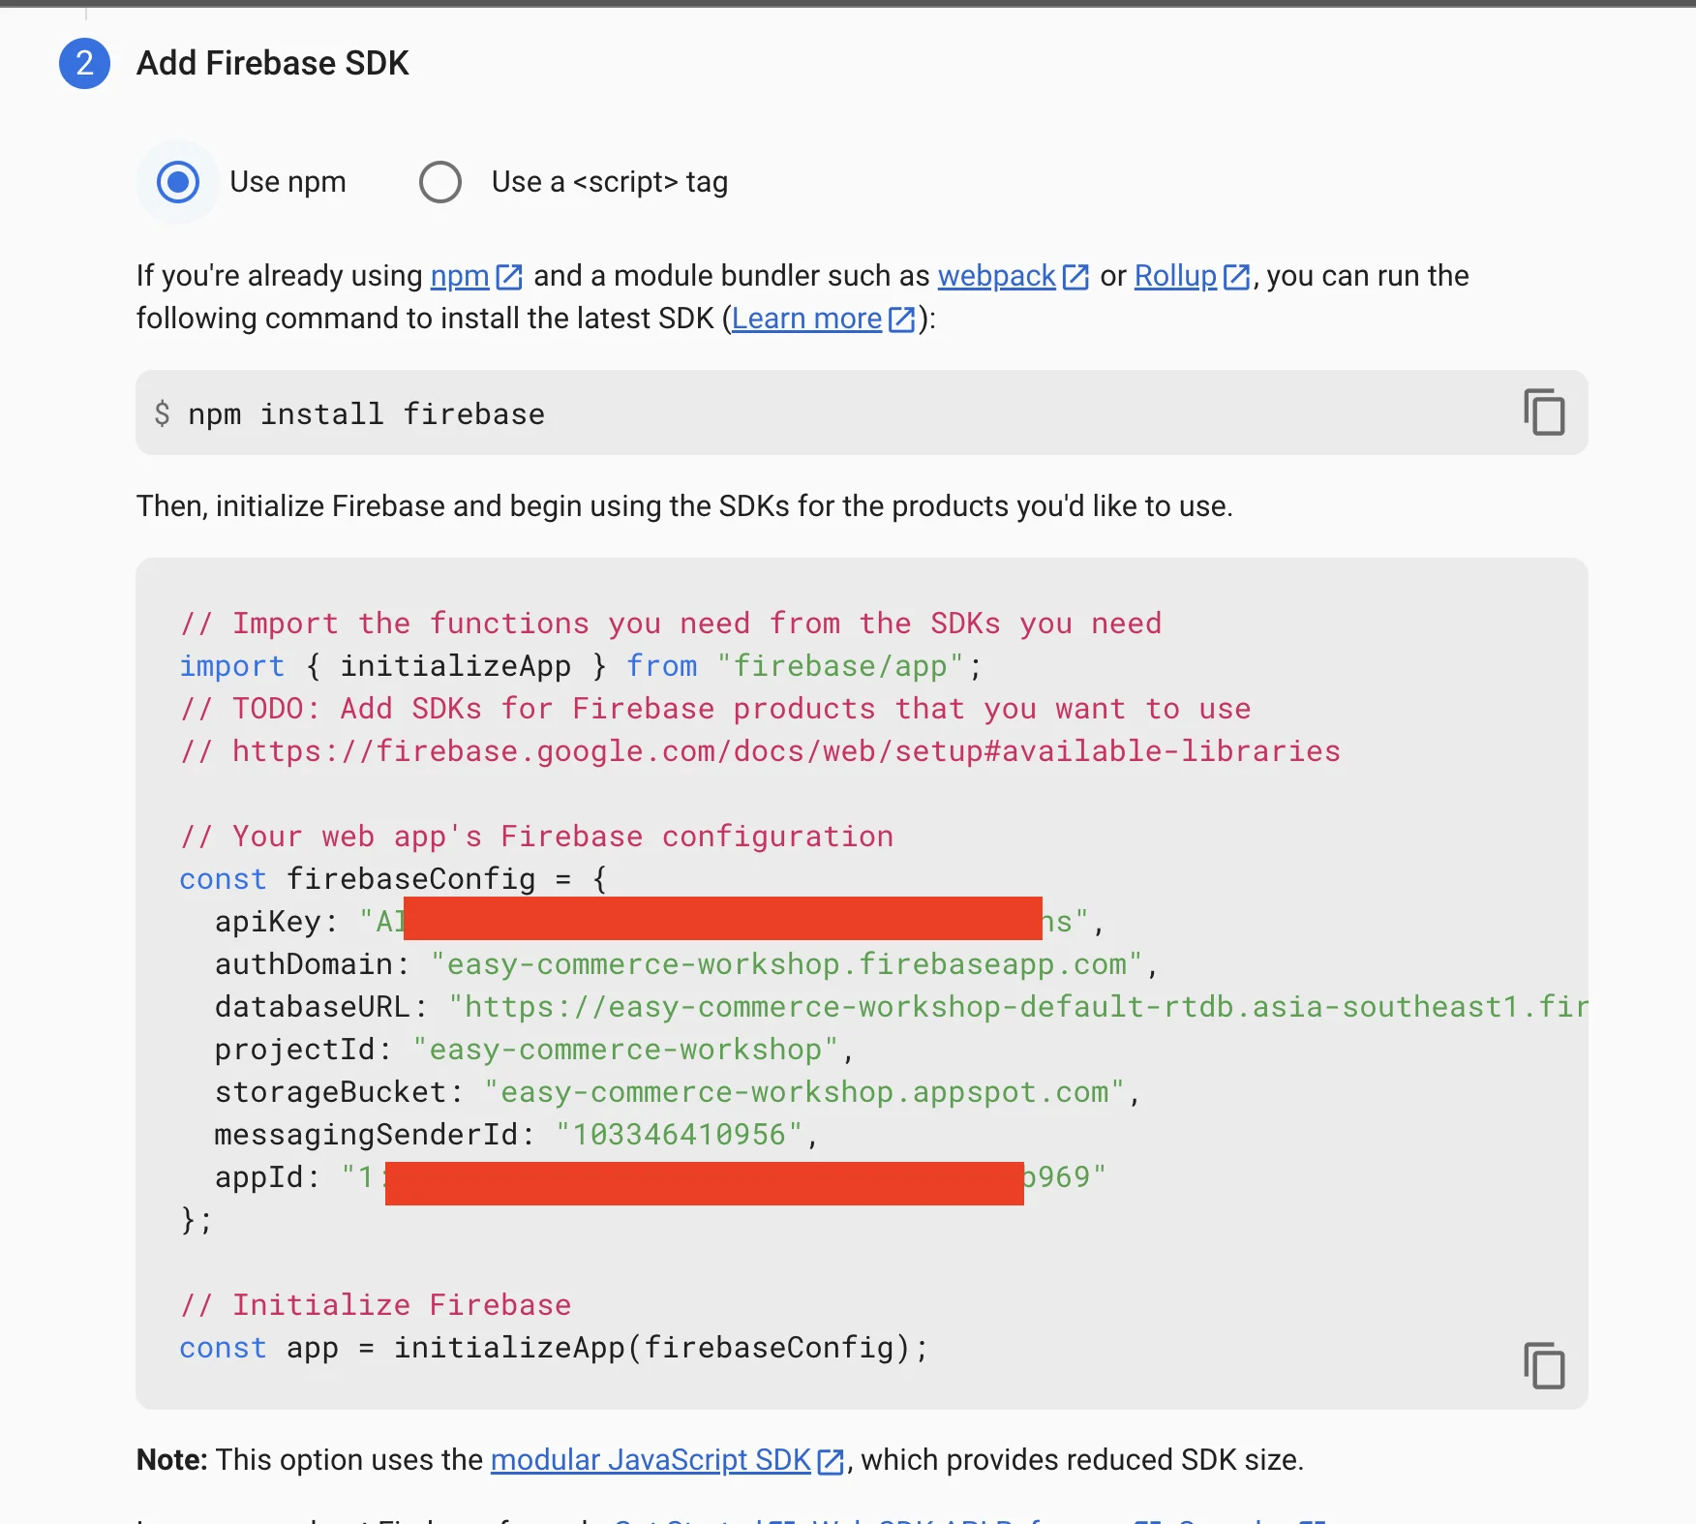Click the "// Import the functions" comment line
1696x1524 pixels.
[x=671, y=624]
